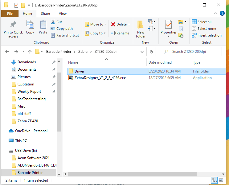Click the Paste clipboard icon
The image size is (229, 185).
click(43, 25)
